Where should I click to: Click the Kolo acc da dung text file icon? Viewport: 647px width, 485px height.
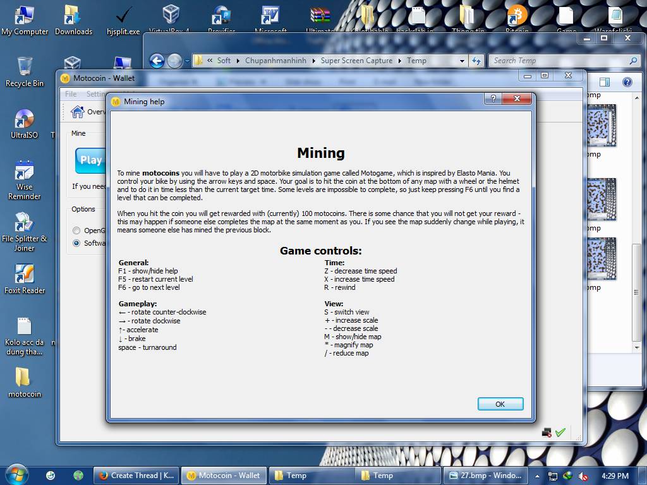click(x=25, y=336)
